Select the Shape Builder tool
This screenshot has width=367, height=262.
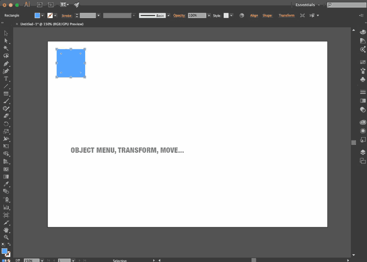(6, 154)
